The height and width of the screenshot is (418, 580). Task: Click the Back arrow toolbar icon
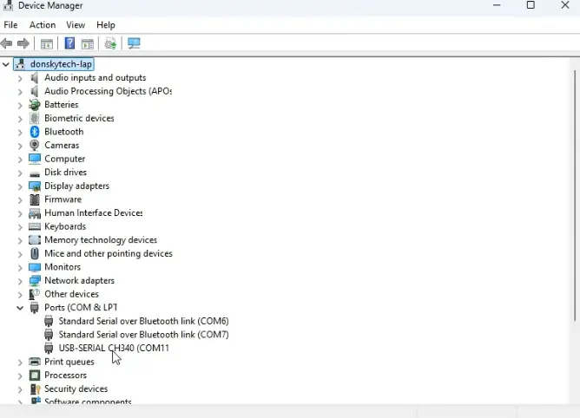7,43
